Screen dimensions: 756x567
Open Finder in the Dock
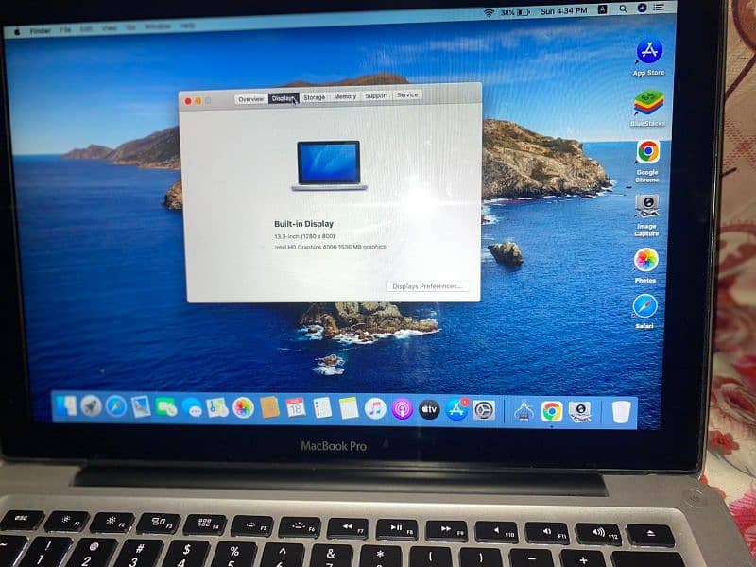click(66, 406)
